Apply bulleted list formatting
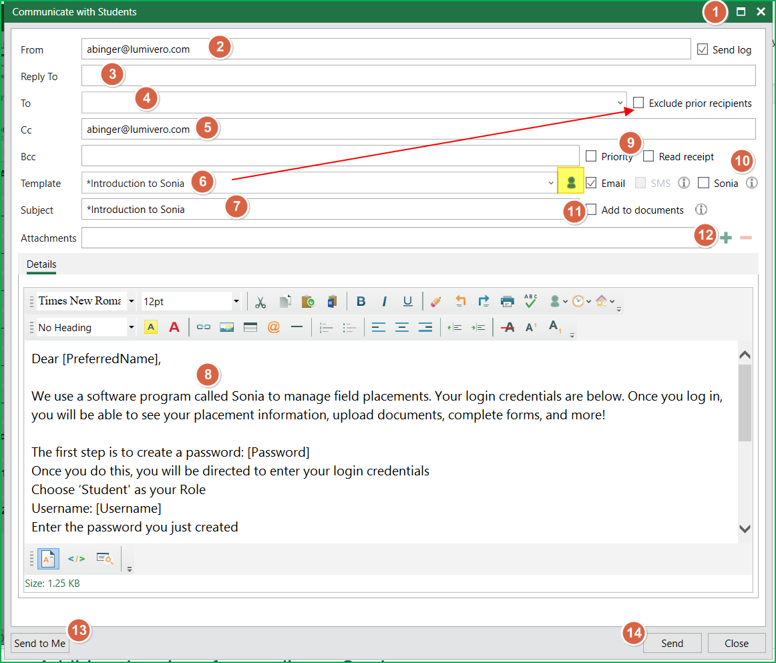This screenshot has height=663, width=776. tap(349, 328)
